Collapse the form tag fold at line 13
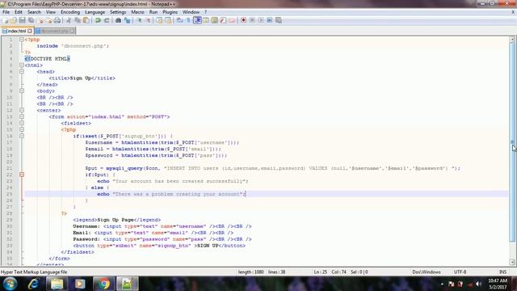517x291 pixels. coord(22,116)
